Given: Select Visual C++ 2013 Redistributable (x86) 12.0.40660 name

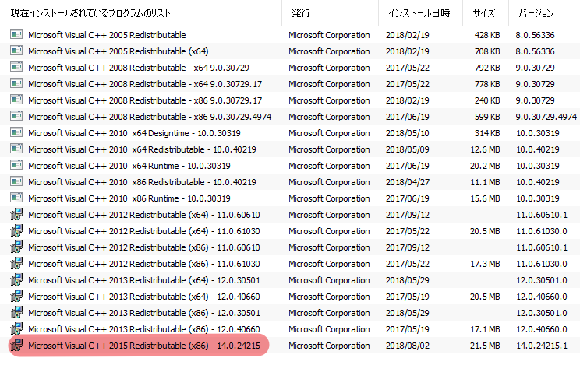Looking at the screenshot, I should (x=144, y=329).
